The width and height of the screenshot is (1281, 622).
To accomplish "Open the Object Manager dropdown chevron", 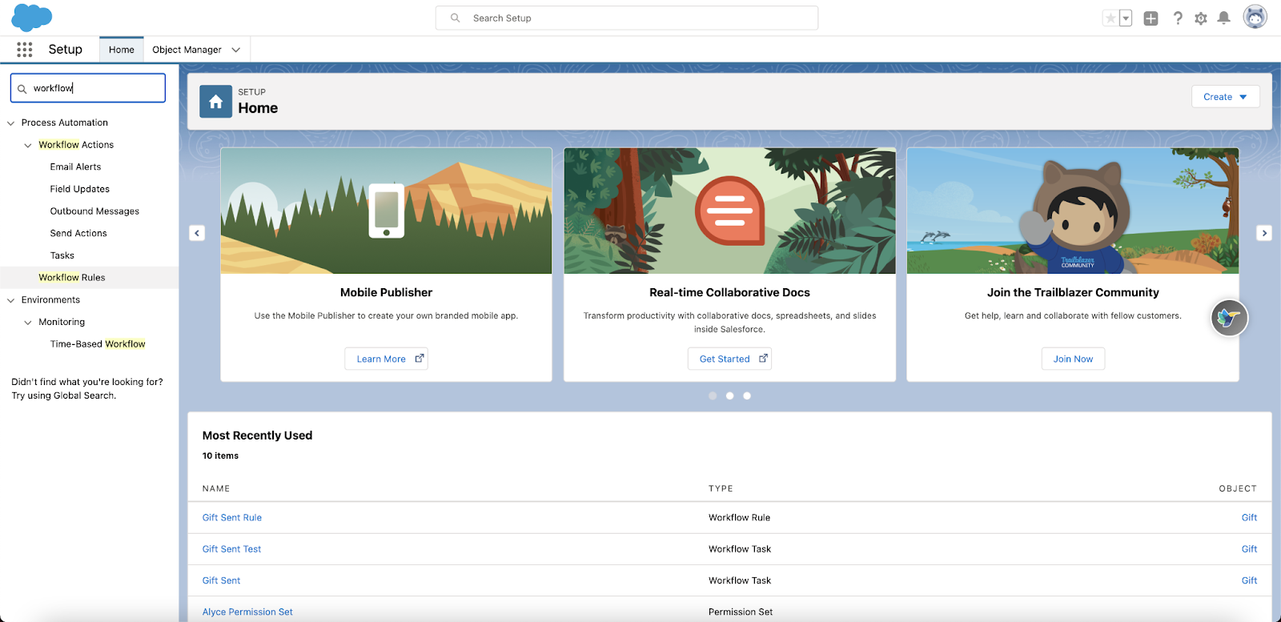I will point(236,50).
